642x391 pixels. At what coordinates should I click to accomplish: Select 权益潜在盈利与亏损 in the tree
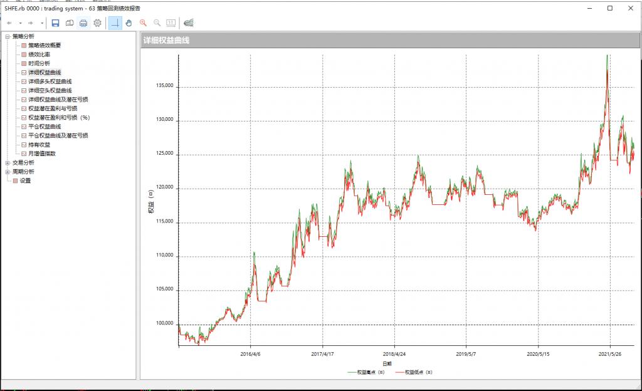point(53,108)
